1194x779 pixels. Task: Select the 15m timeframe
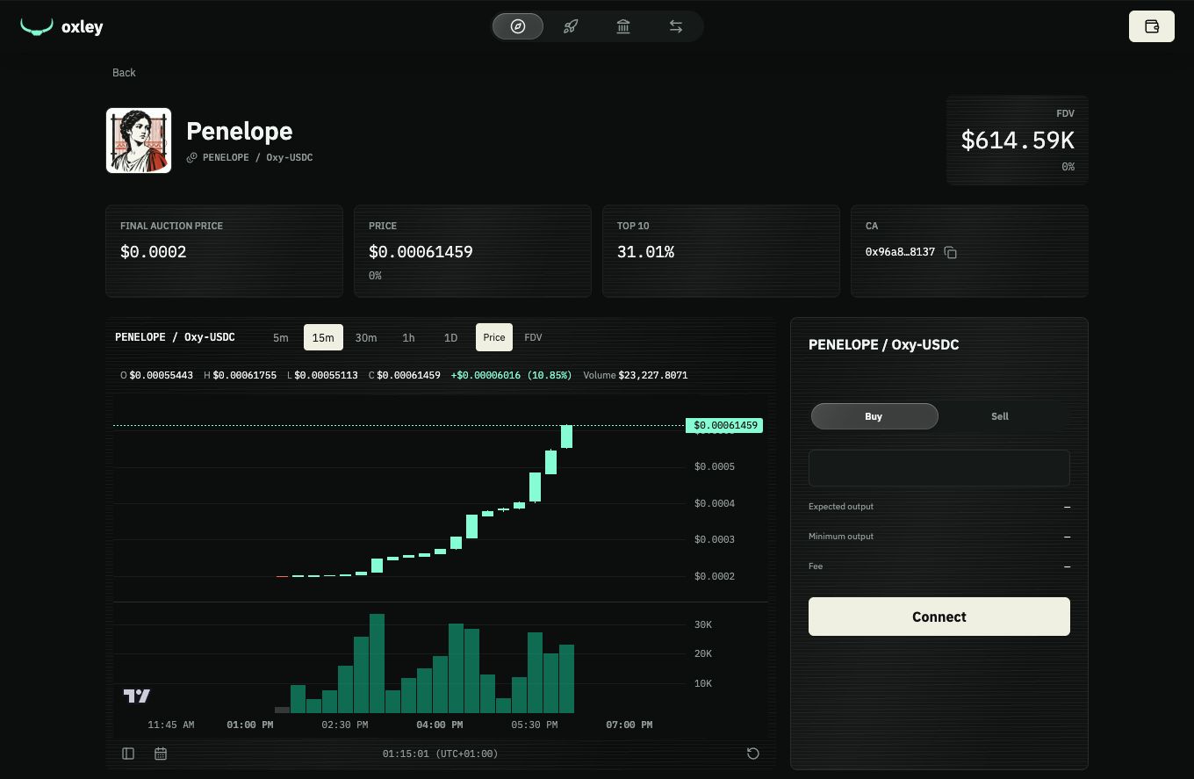click(323, 337)
